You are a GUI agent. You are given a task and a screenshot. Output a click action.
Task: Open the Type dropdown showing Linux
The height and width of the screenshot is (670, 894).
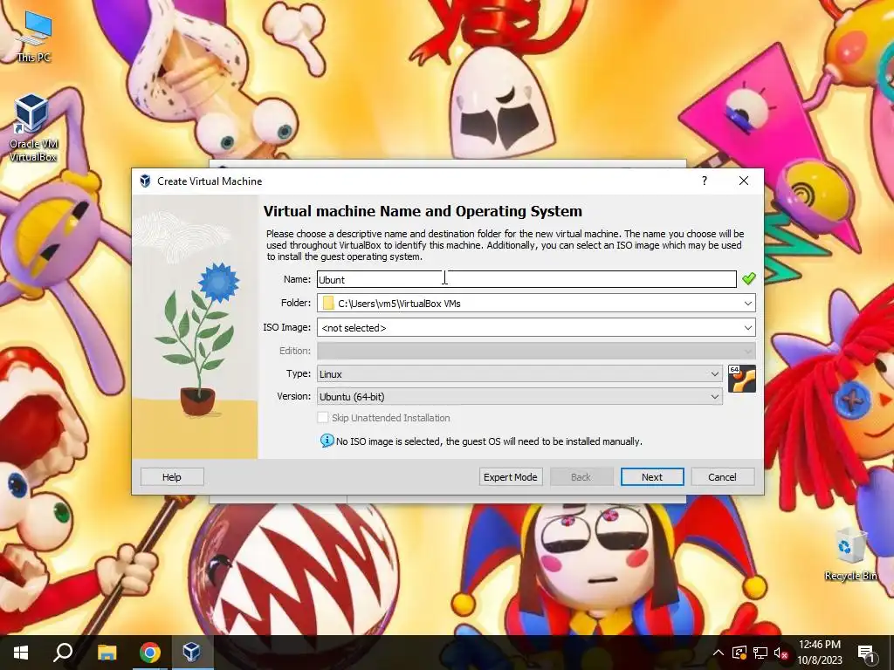pos(519,373)
